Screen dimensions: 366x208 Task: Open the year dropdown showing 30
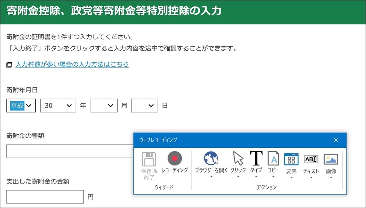click(58, 106)
